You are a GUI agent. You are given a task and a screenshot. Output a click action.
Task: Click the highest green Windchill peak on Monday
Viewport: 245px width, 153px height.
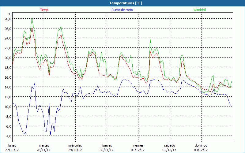point(32,18)
